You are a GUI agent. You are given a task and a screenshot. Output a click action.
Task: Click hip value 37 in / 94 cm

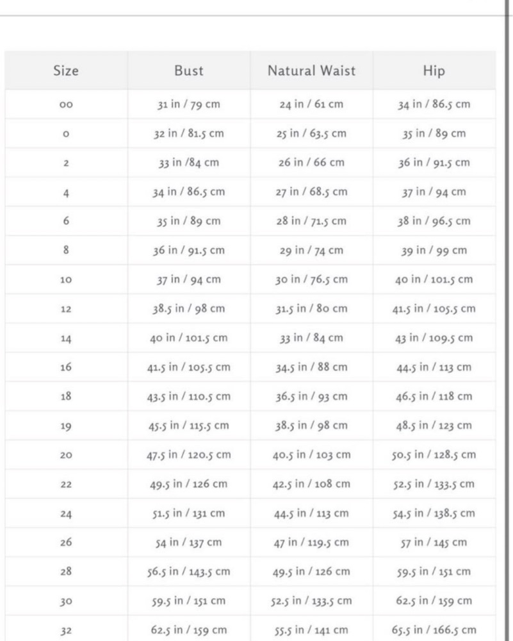point(434,192)
